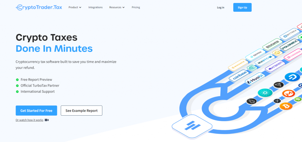This screenshot has height=142, width=302.
Task: Select the Kraken exchange tile
Action: tap(275, 66)
